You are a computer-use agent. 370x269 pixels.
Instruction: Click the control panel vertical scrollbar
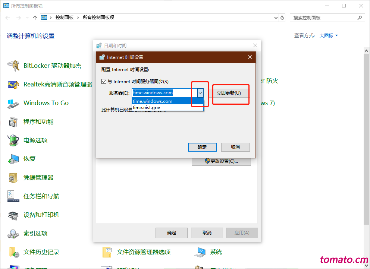pyautogui.click(x=366, y=139)
